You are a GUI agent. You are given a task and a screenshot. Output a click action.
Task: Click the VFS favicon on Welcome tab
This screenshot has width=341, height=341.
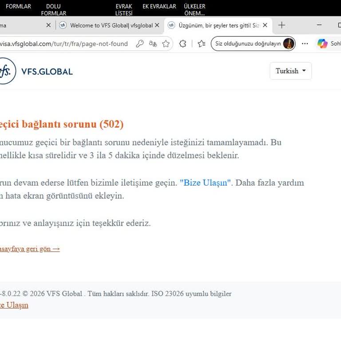coord(63,25)
